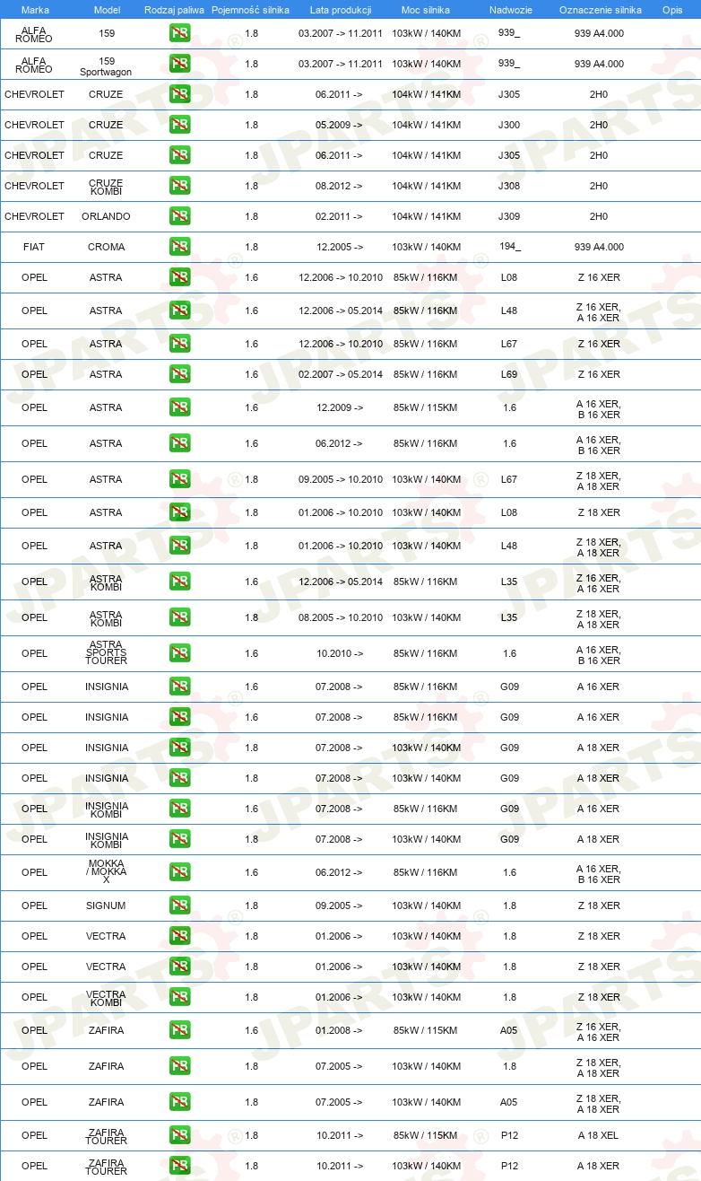The height and width of the screenshot is (1181, 701).
Task: Click the L69 body code cell
Action: pos(509,374)
